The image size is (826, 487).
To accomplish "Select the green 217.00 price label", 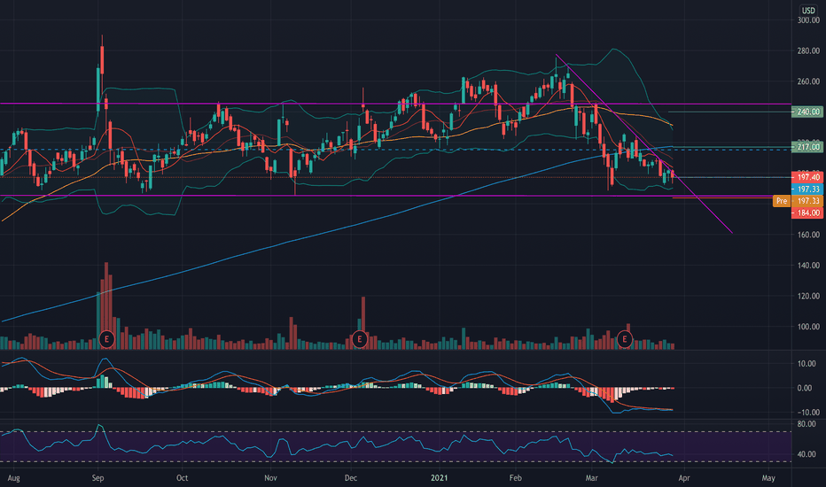I will click(807, 147).
